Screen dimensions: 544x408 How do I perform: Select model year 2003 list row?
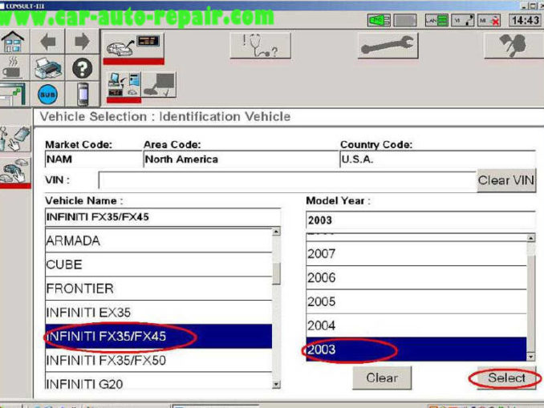416,349
